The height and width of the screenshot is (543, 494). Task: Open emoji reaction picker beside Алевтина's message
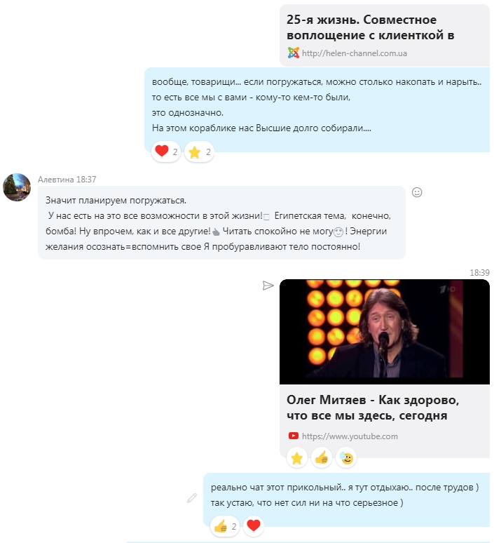coord(417,192)
